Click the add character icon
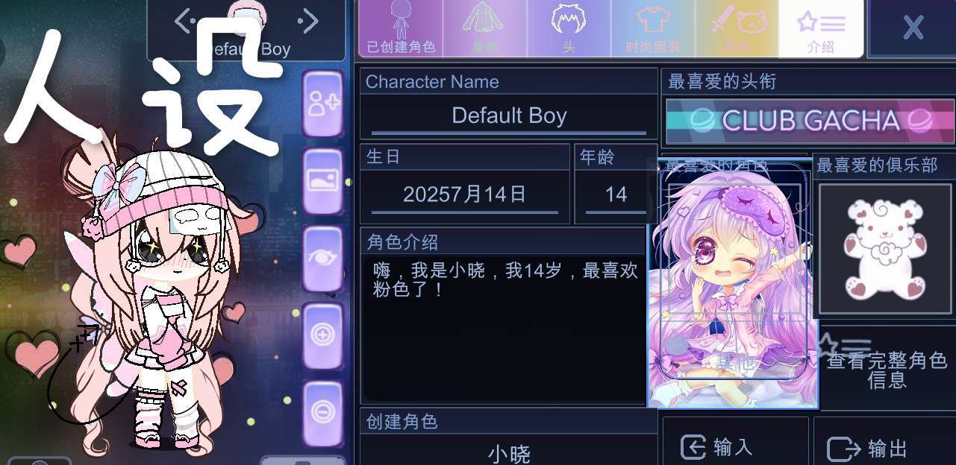This screenshot has height=465, width=956. (323, 104)
